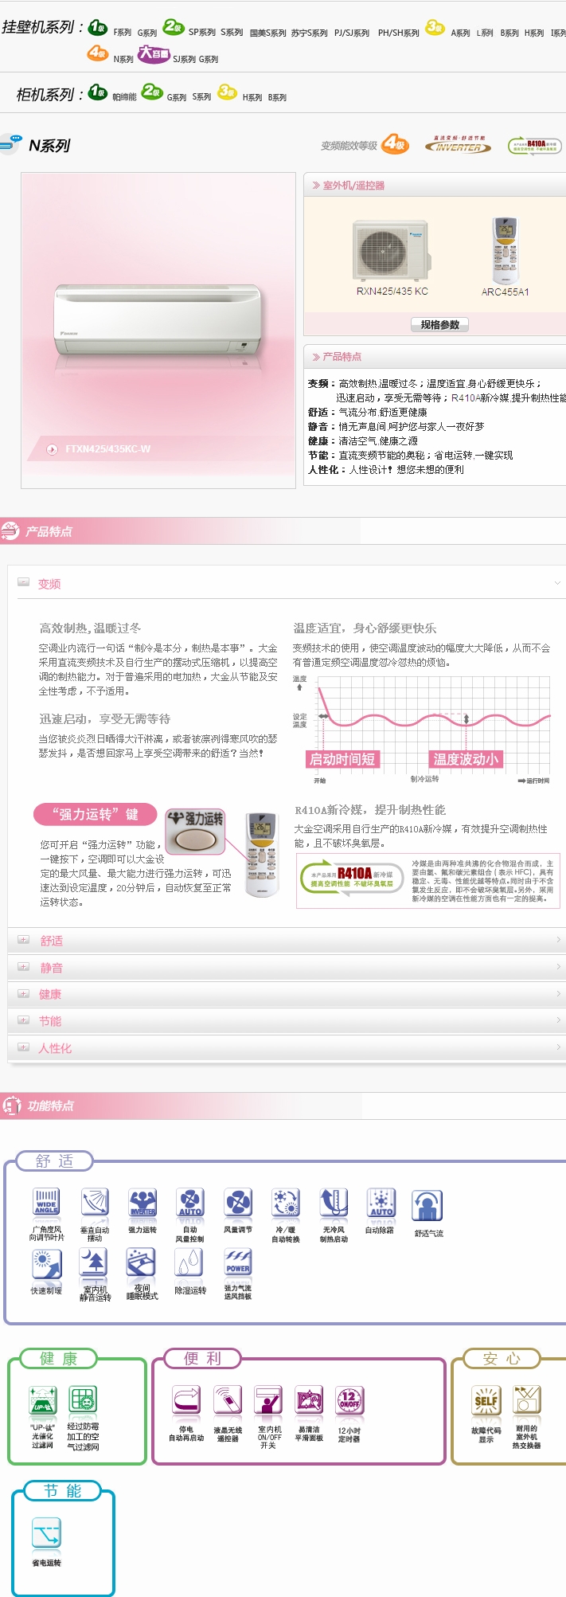Click the 广角度风向调节叶片 wide angle icon
The image size is (566, 1597).
(46, 1202)
